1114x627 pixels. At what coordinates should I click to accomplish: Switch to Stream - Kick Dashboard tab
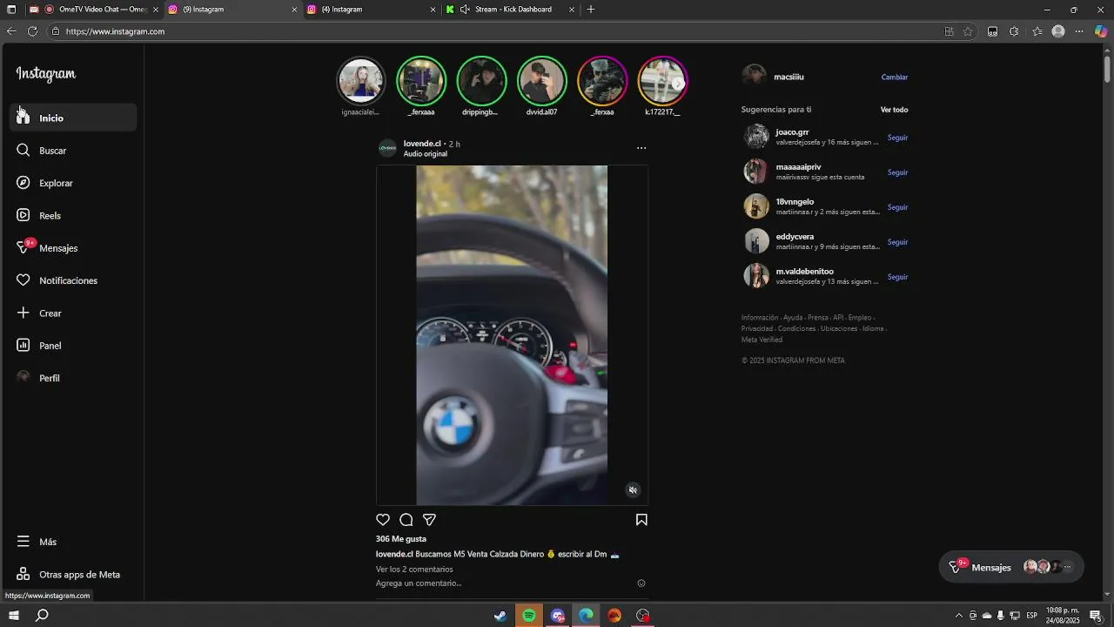click(x=511, y=10)
